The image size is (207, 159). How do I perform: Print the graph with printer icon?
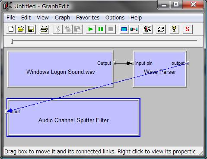point(44,29)
